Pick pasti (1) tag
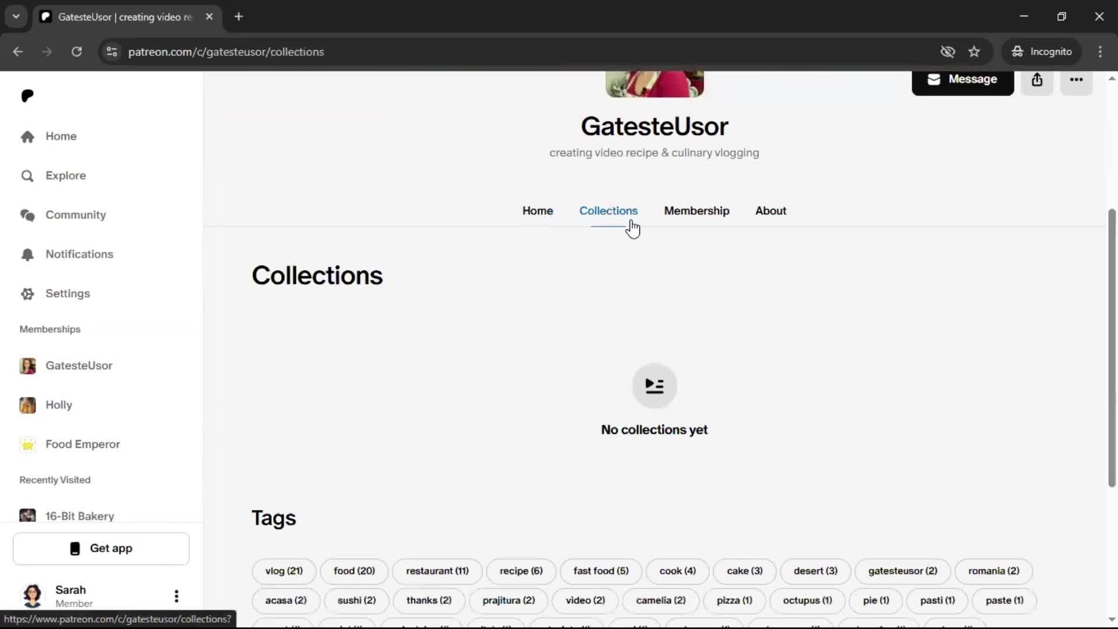Image resolution: width=1118 pixels, height=629 pixels. coord(937,600)
